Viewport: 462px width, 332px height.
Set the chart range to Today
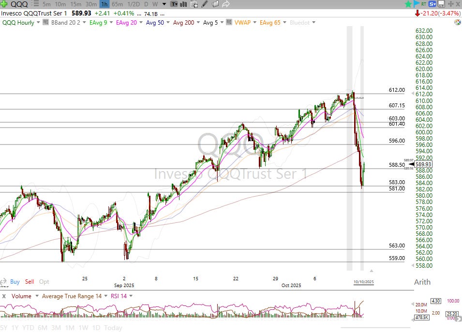coord(113,328)
